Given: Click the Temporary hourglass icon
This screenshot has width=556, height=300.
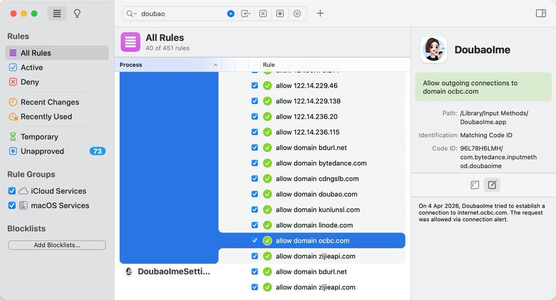Looking at the screenshot, I should tap(13, 137).
